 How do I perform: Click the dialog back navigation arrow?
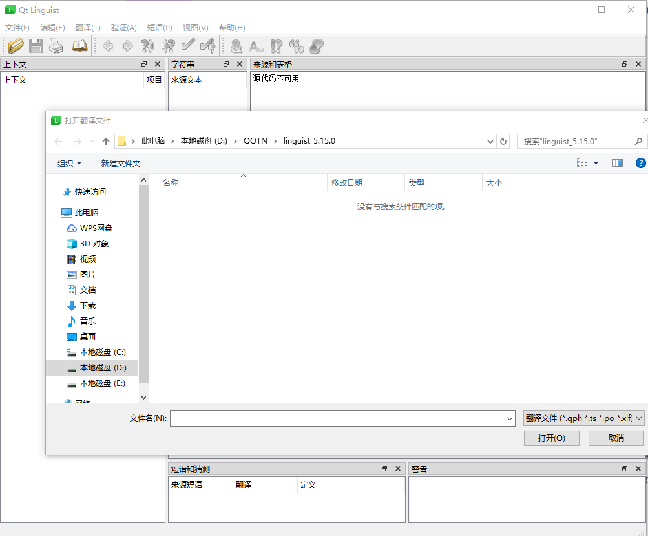[58, 142]
